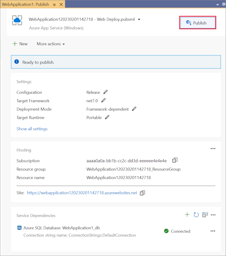This screenshot has width=226, height=256.
Task: Click the Publish button
Action: pyautogui.click(x=198, y=23)
